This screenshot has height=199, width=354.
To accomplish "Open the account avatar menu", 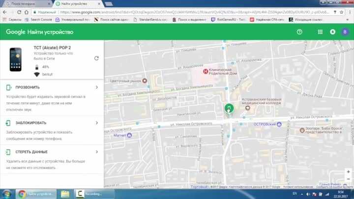I will [x=345, y=32].
